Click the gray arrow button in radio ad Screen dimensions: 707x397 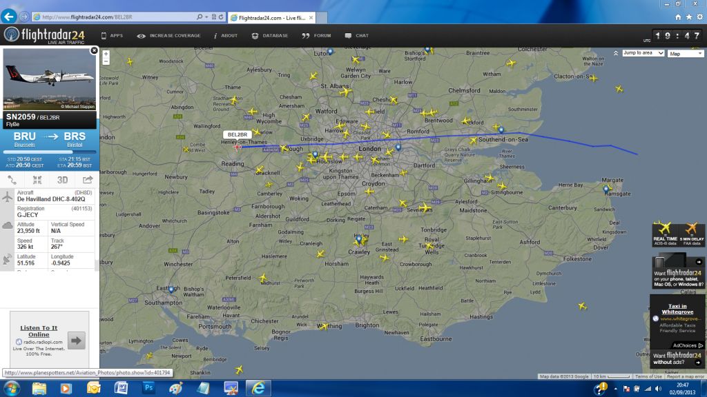pyautogui.click(x=76, y=340)
